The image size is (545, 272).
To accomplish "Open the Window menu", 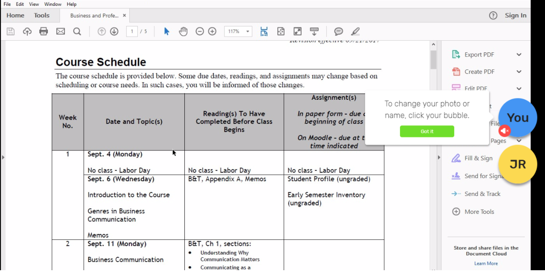I will point(53,4).
